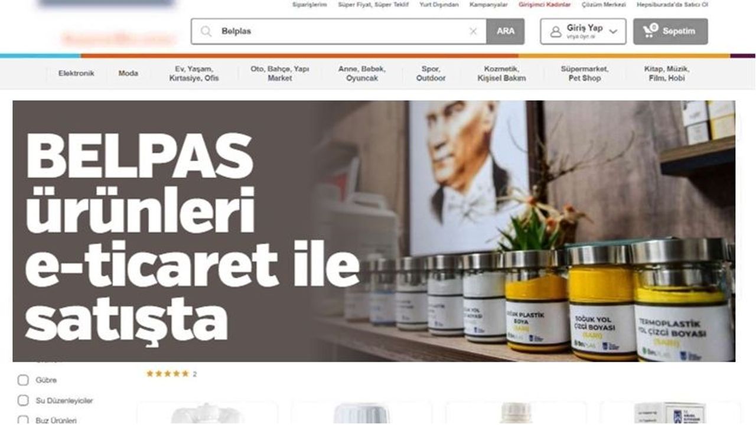
Task: Open the Elektronik category menu
Action: [x=76, y=73]
